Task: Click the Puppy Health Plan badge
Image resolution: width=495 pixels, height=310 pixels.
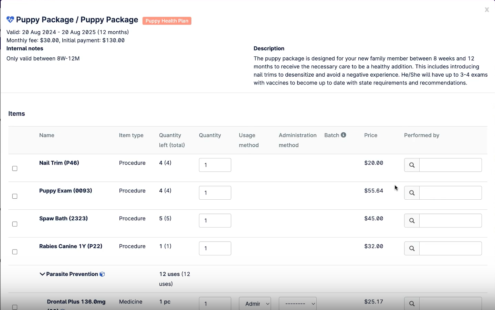Action: pos(167,21)
